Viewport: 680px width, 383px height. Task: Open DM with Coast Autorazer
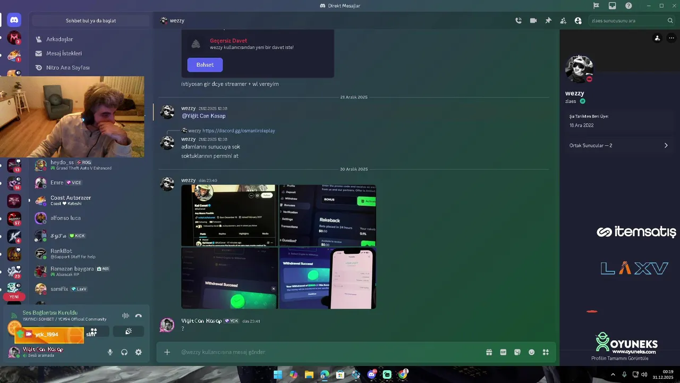click(x=91, y=201)
